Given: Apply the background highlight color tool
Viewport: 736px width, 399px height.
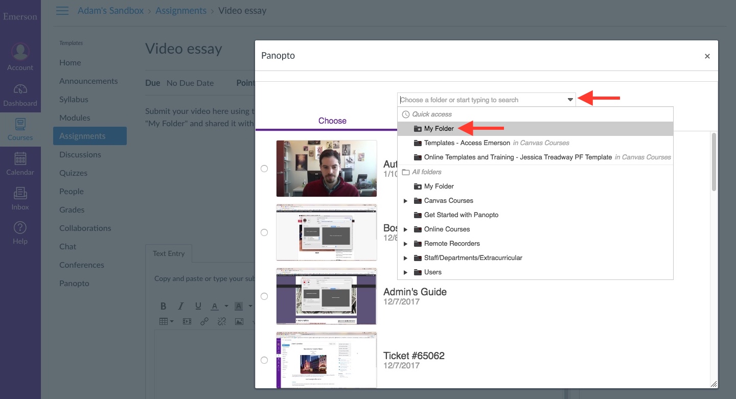Looking at the screenshot, I should click(x=238, y=307).
